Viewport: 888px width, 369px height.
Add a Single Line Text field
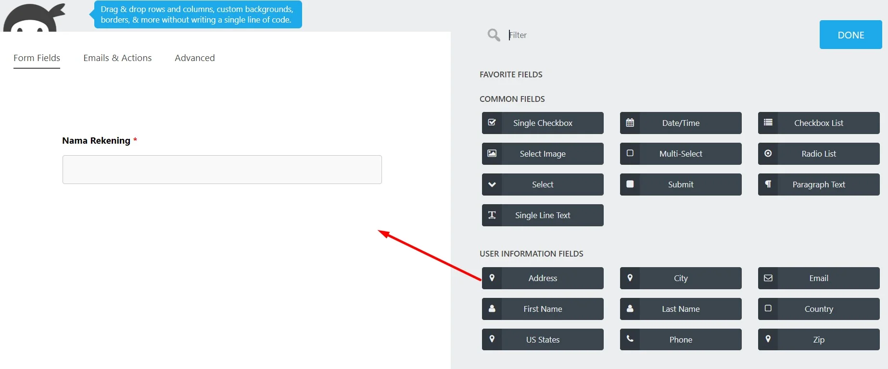543,215
